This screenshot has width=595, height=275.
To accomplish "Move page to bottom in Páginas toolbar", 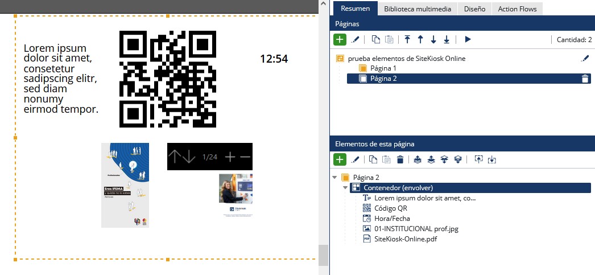I will coord(447,39).
